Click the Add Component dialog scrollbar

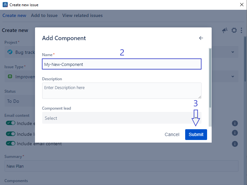(210, 78)
